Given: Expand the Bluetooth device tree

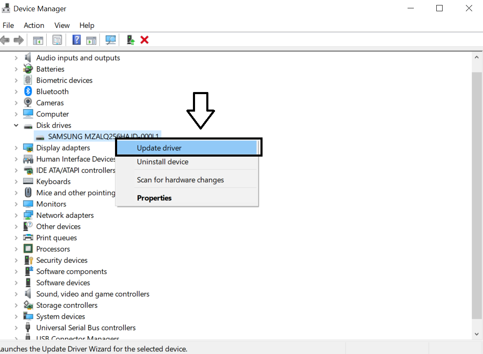Looking at the screenshot, I should click(16, 91).
